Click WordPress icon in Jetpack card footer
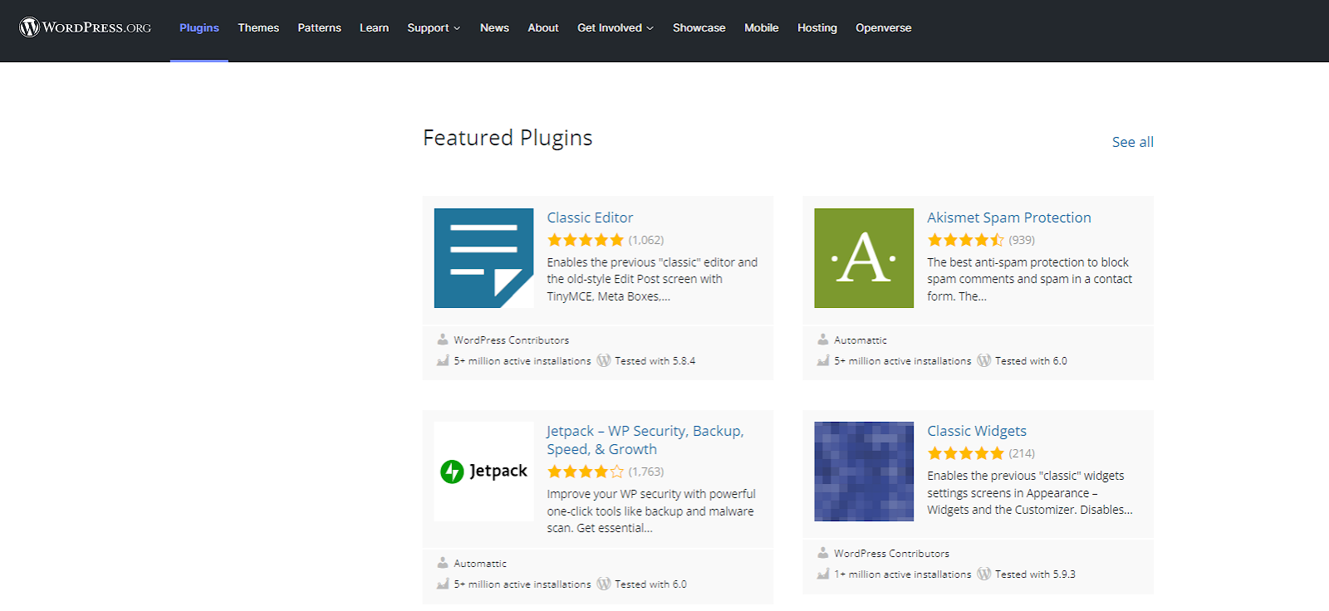This screenshot has height=611, width=1329. [604, 584]
